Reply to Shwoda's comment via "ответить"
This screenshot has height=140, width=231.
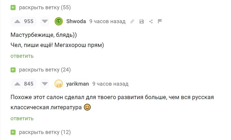point(22,56)
